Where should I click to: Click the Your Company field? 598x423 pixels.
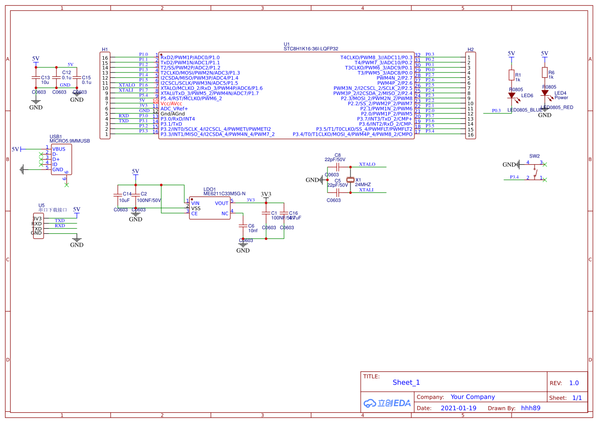472,397
